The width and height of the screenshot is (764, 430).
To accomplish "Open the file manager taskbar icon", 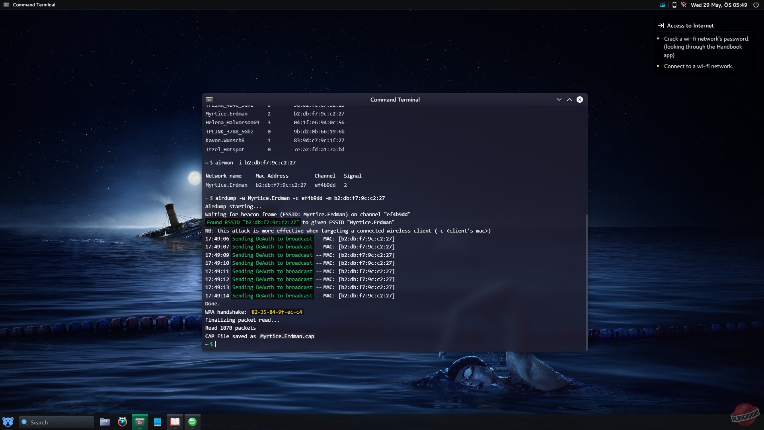I will tap(105, 422).
